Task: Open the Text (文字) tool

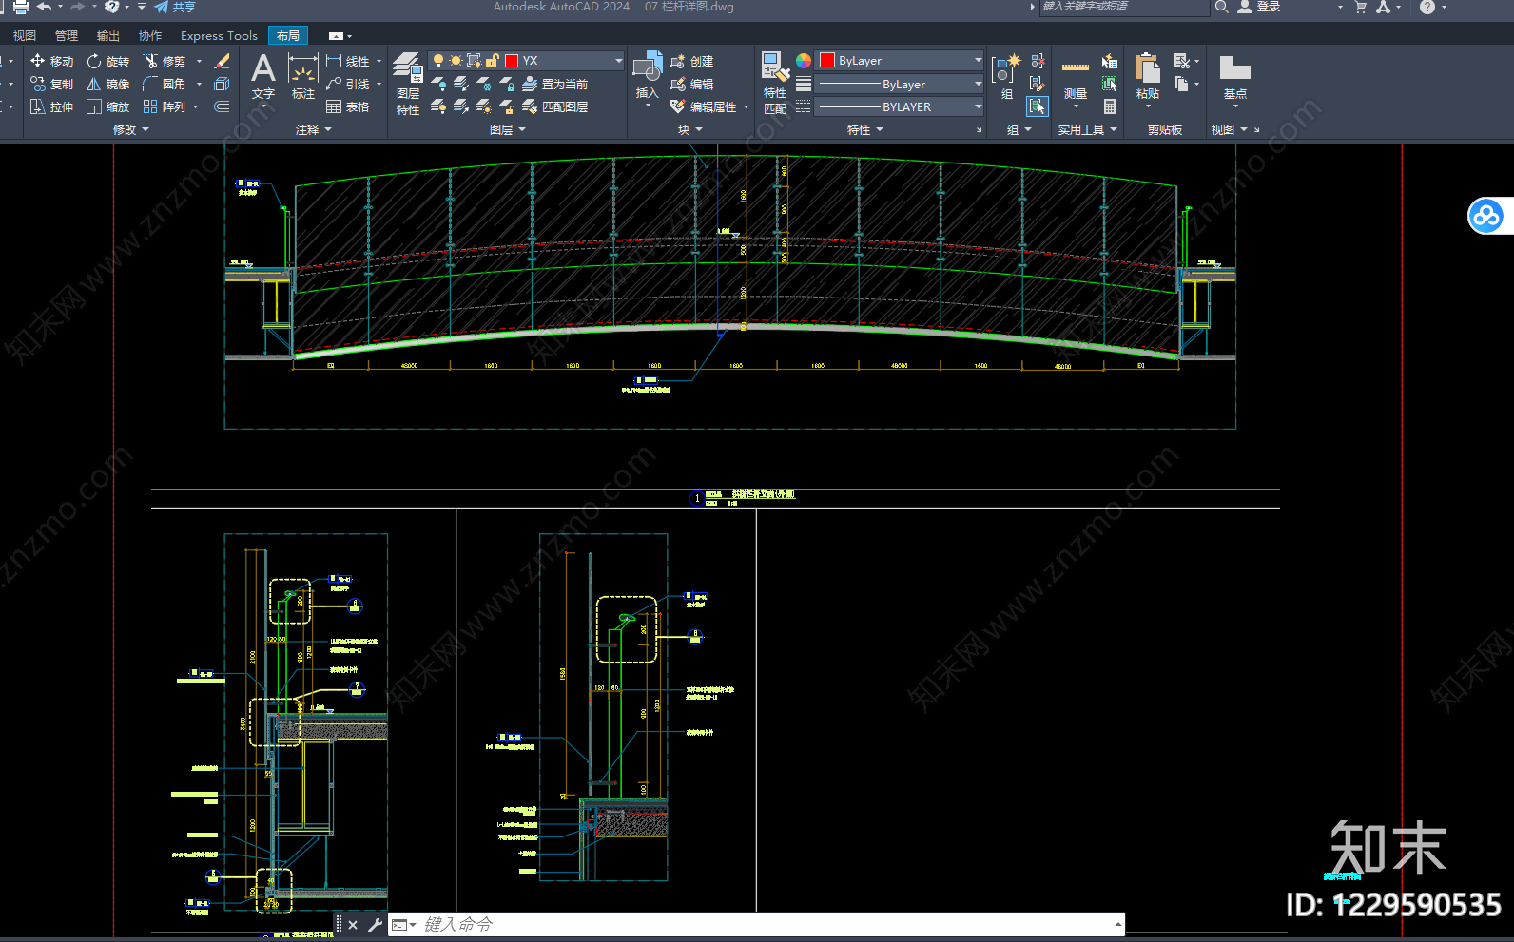Action: tap(263, 76)
